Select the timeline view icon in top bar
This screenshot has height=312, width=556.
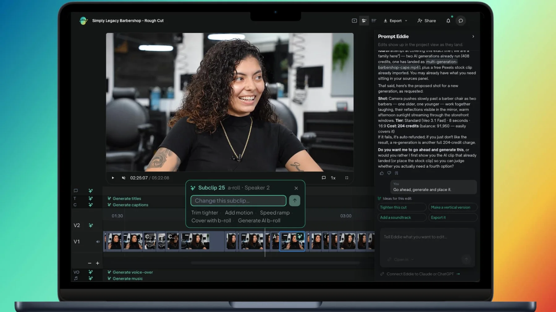(364, 21)
